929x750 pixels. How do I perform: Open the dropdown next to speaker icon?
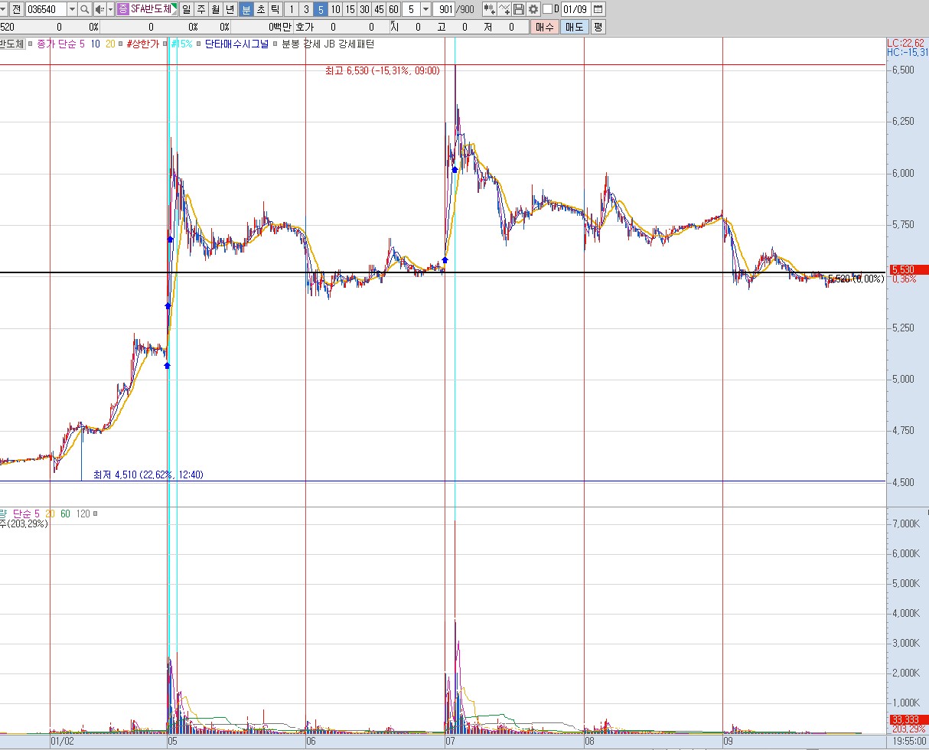[x=111, y=9]
